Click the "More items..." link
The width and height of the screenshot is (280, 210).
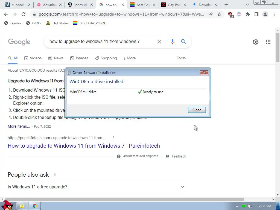click(19, 126)
